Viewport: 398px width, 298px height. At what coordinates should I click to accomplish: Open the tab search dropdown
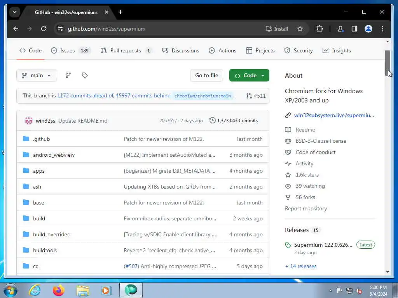pyautogui.click(x=15, y=12)
